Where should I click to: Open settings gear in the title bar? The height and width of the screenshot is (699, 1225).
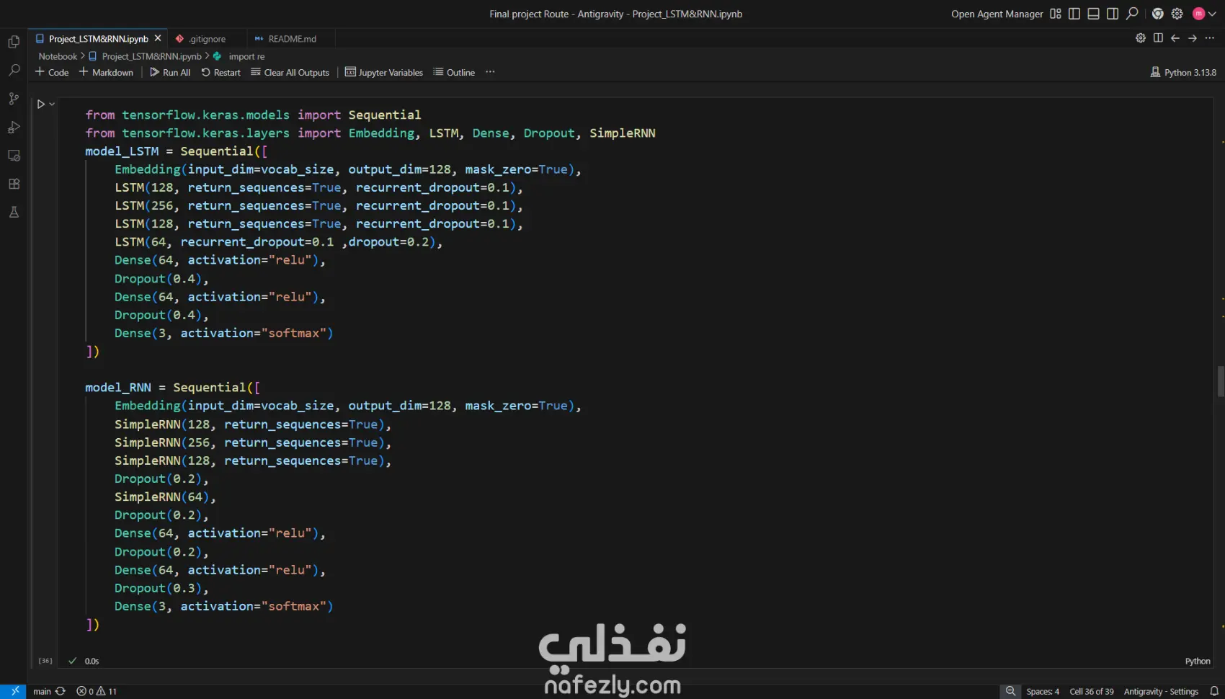(1177, 14)
